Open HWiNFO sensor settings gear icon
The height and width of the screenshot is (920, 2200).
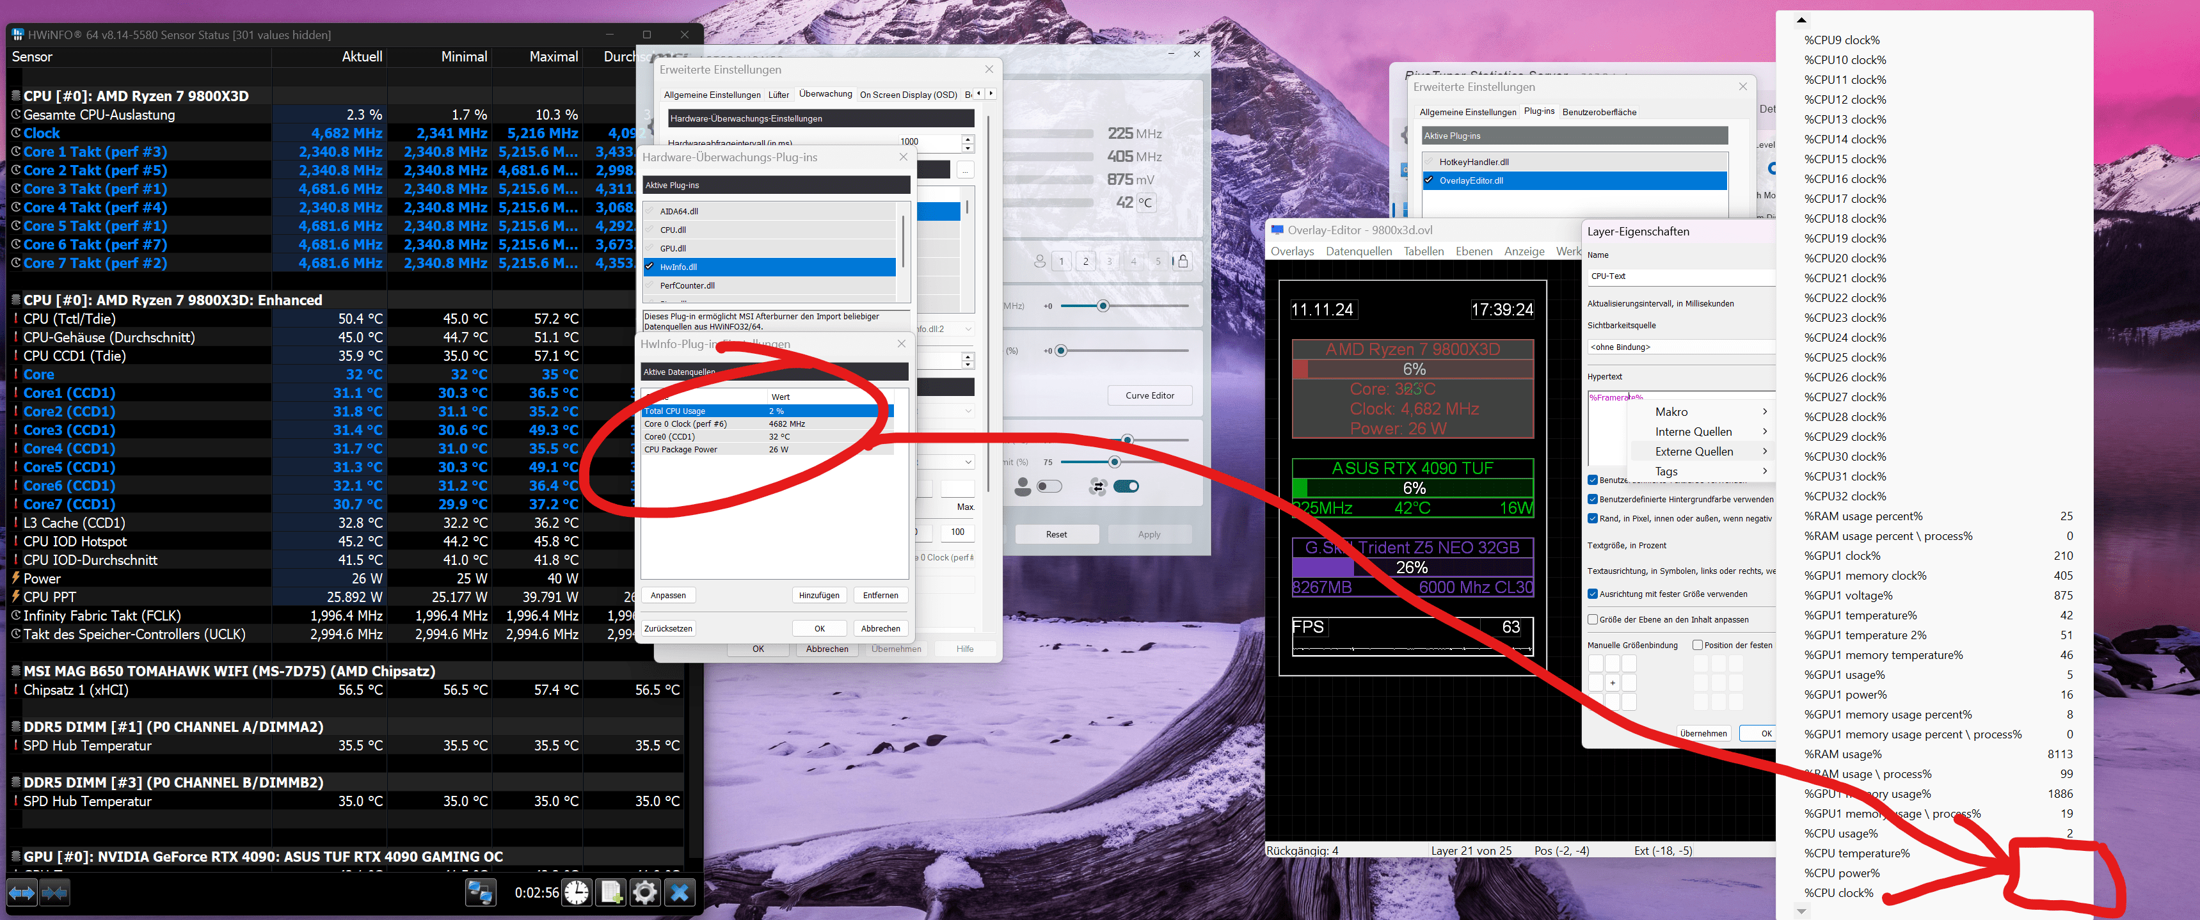point(645,892)
